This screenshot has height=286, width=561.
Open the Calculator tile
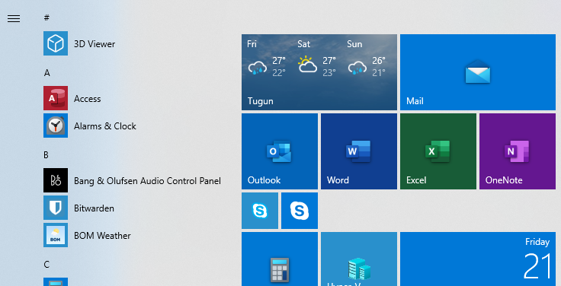[280, 259]
